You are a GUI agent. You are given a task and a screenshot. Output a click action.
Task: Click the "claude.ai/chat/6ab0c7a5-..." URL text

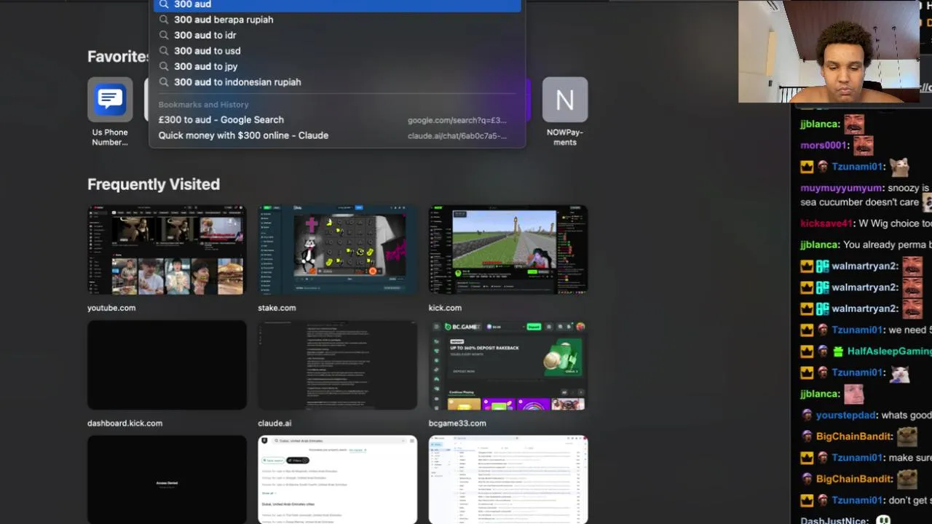[457, 135]
